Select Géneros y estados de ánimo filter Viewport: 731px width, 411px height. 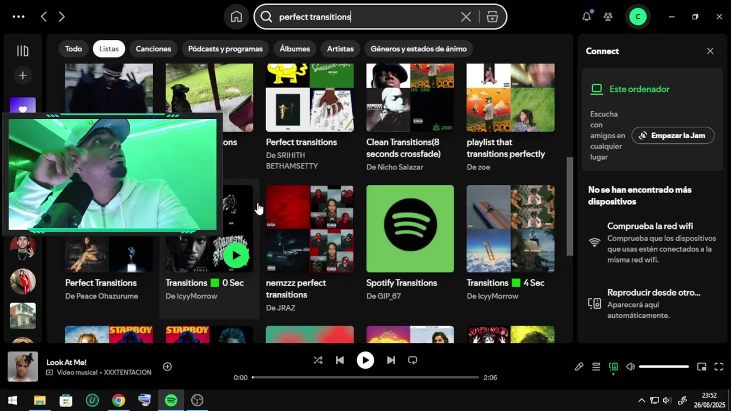419,49
